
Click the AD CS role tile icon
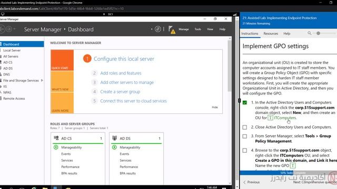[x=56, y=138]
